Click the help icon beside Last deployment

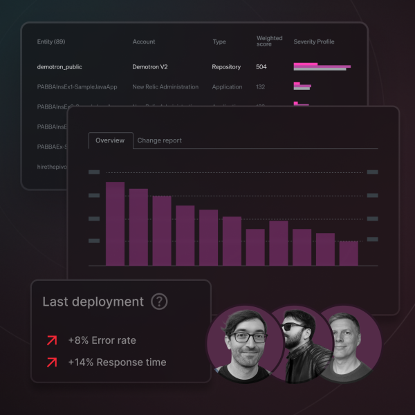tap(159, 302)
